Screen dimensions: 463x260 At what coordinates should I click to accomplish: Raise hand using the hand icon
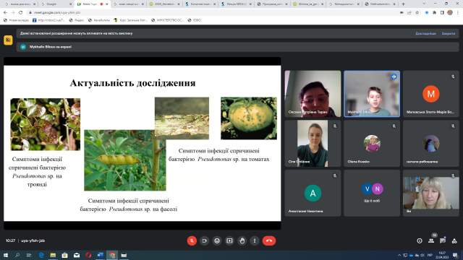click(x=242, y=240)
